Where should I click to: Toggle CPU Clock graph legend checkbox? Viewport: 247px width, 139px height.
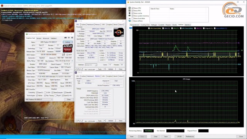pos(149,28)
